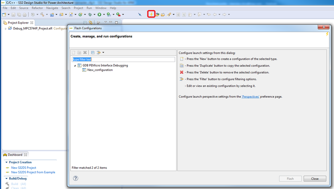Image resolution: width=334 pixels, height=189 pixels.
Task: Click Link with Editor in Project Explorer
Action: [91, 22]
